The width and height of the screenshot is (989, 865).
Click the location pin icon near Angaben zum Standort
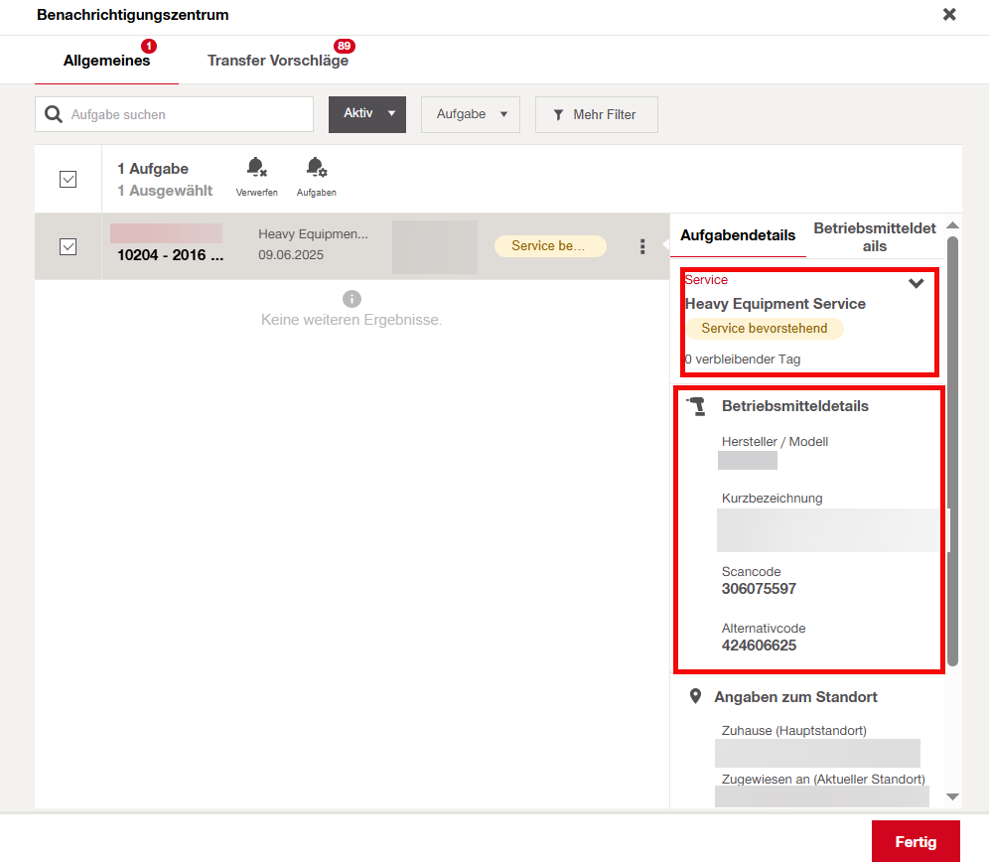pos(695,696)
